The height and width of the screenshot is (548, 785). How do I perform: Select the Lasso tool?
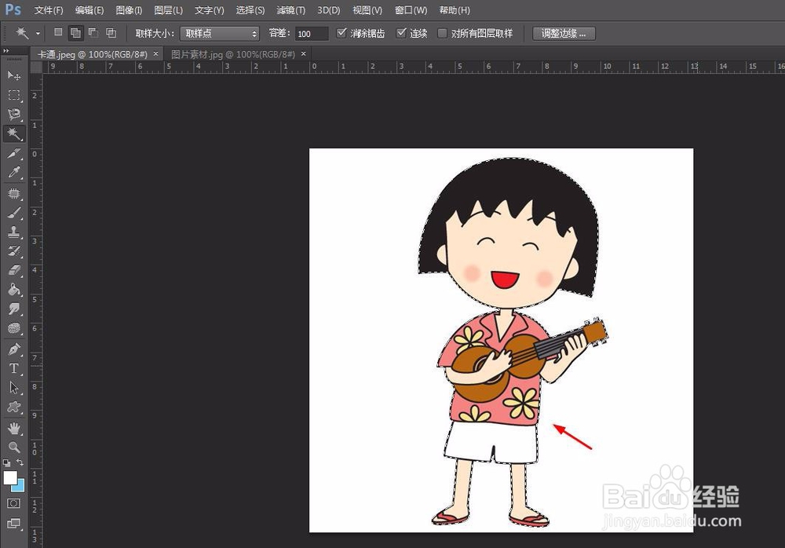[14, 115]
